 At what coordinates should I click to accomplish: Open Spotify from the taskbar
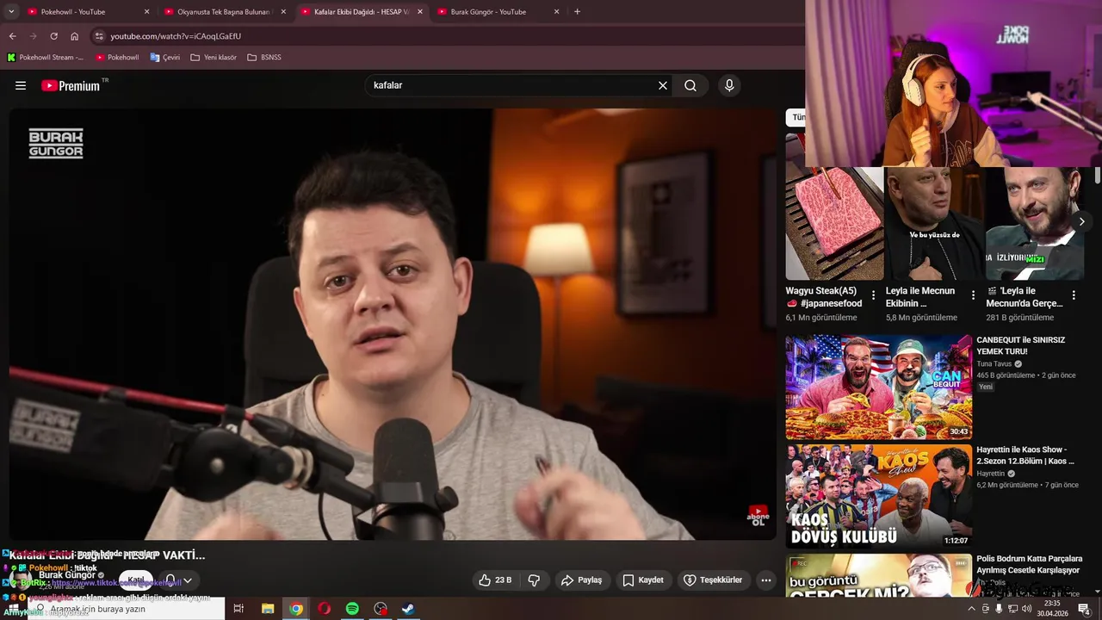[352, 609]
